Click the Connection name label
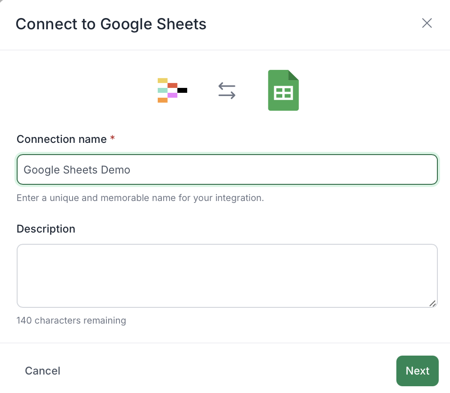 pyautogui.click(x=61, y=139)
